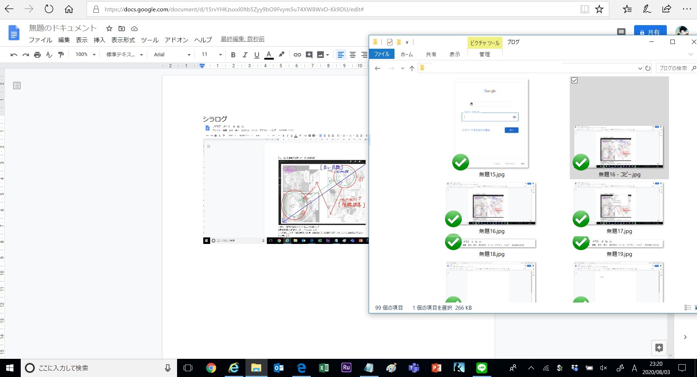Click the Redo icon in Docs toolbar
Image resolution: width=697 pixels, height=377 pixels.
click(x=26, y=55)
